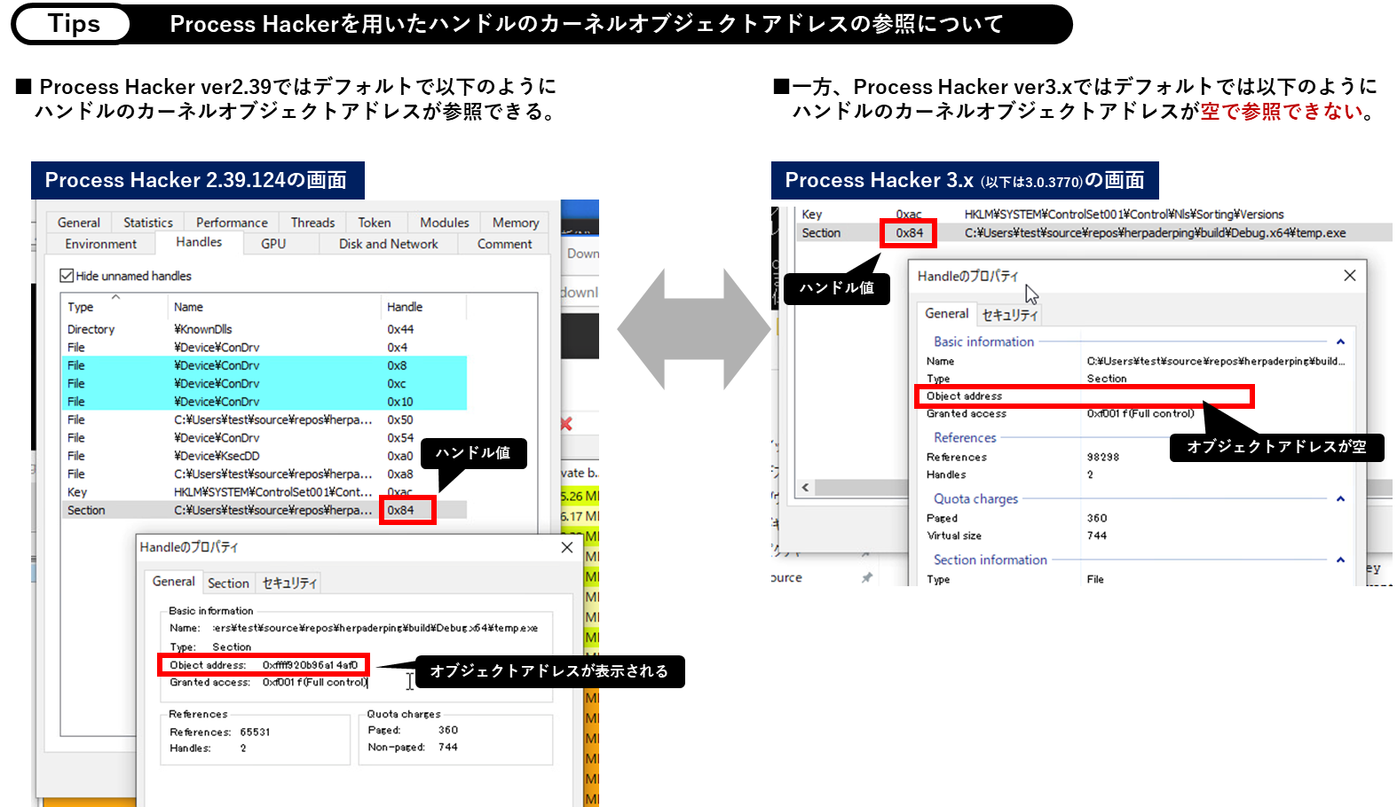Open the Disk and Network tab
Image resolution: width=1397 pixels, height=807 pixels.
(x=388, y=244)
